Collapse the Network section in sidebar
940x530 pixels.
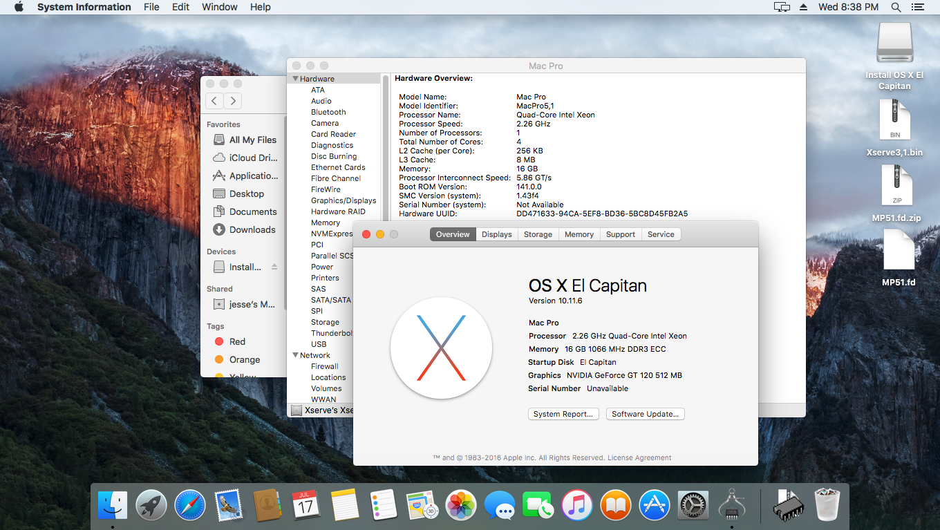point(296,355)
